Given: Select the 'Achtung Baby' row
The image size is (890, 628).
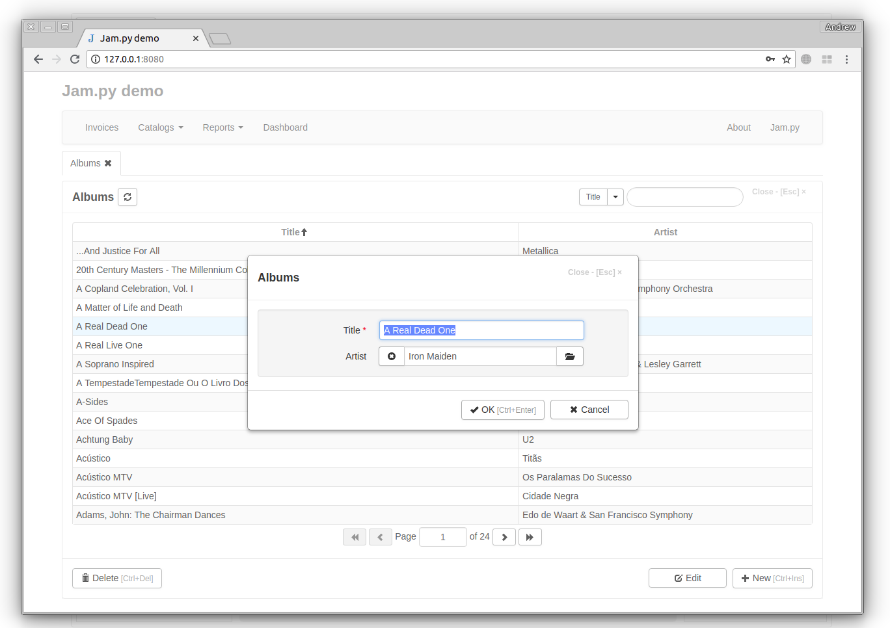Looking at the screenshot, I should coord(442,439).
